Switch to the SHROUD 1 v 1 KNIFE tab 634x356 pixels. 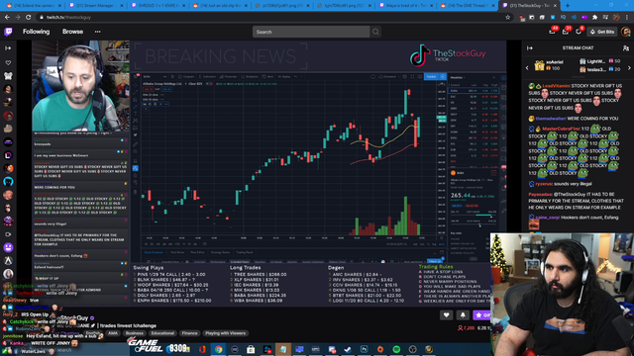coord(157,6)
